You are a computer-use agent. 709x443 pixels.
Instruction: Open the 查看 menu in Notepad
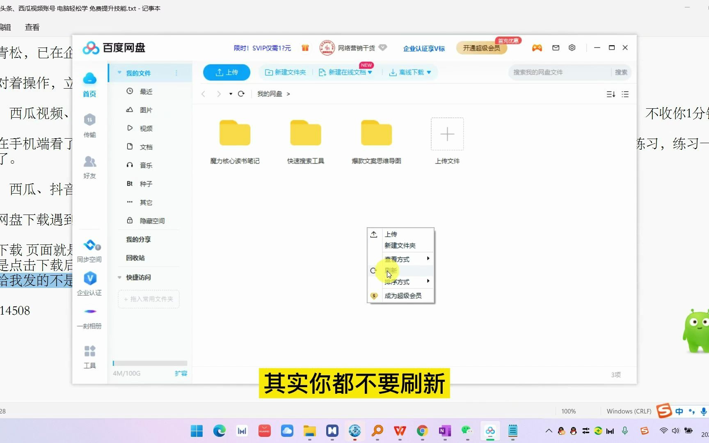(32, 27)
